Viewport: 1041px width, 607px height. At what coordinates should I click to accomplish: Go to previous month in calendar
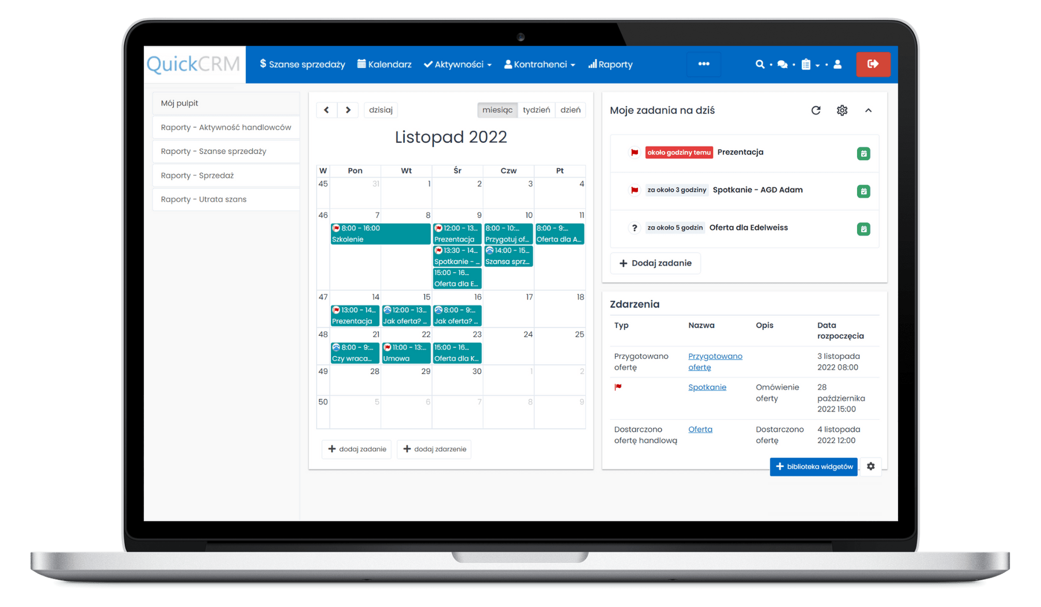(x=327, y=110)
